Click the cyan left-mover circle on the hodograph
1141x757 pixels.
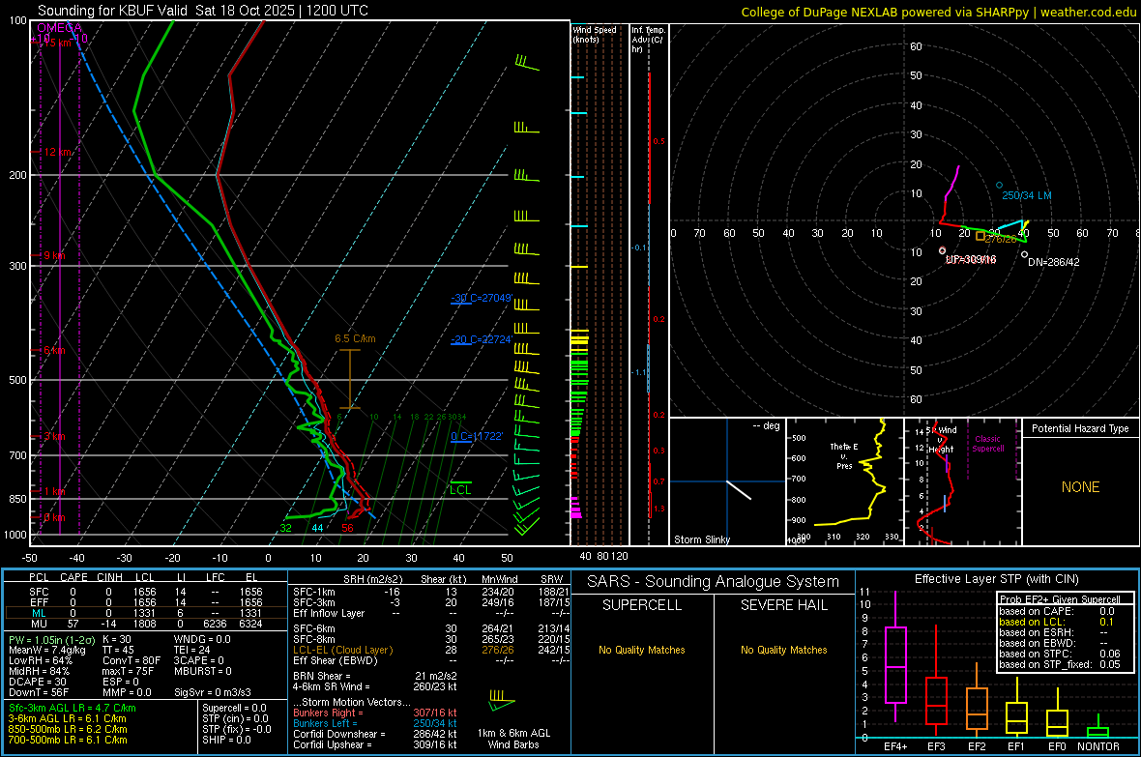click(999, 186)
